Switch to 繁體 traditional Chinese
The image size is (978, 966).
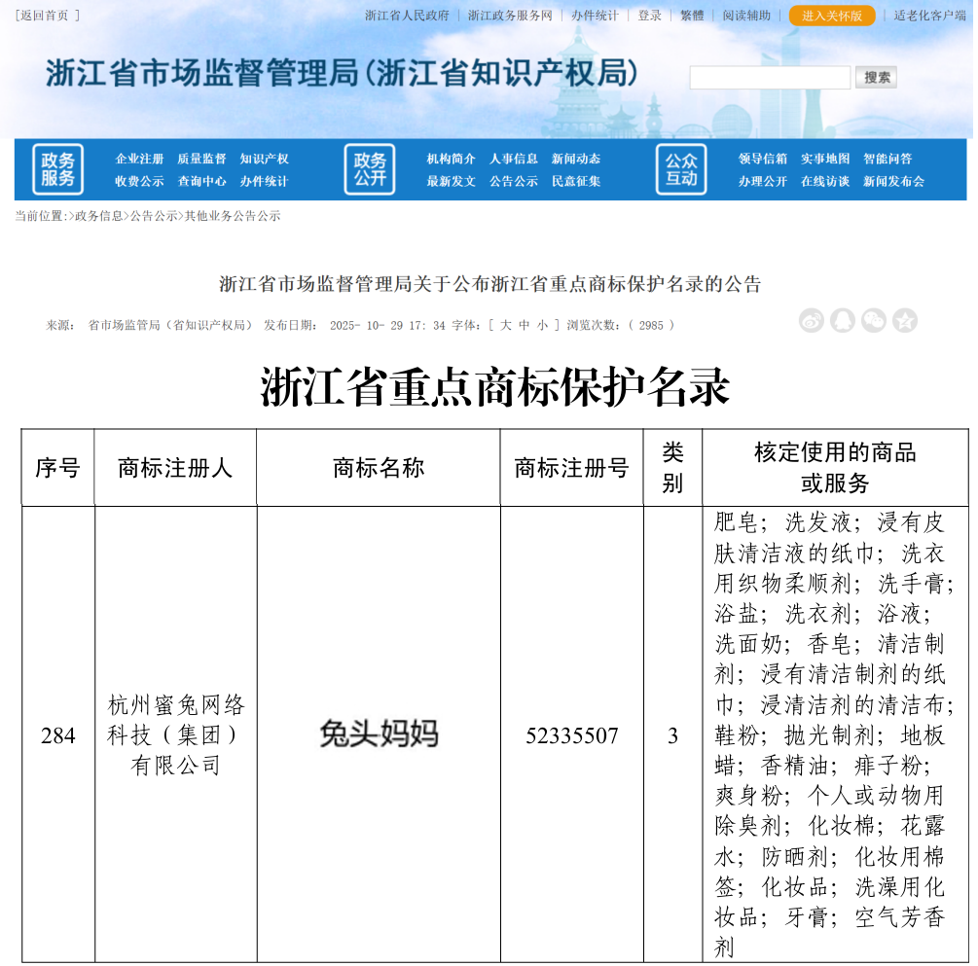coord(692,15)
